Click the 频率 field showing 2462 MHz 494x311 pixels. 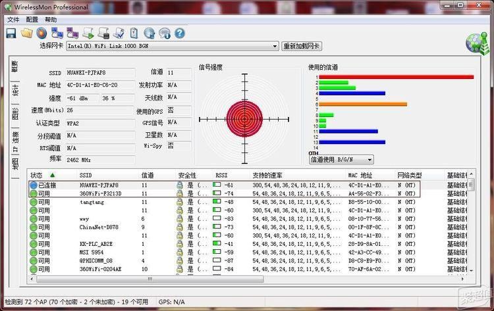point(100,160)
